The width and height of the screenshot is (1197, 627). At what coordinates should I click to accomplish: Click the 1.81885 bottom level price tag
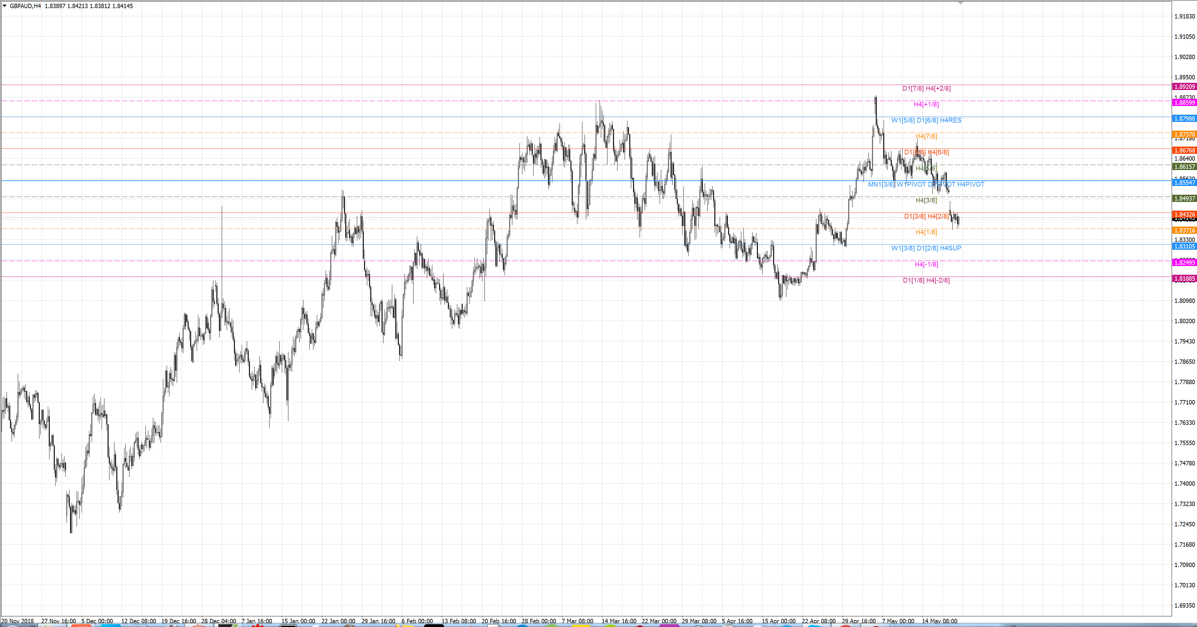(x=1184, y=279)
